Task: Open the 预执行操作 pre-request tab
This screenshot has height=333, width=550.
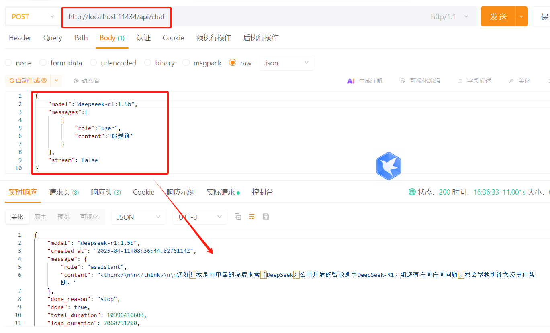Action: coord(214,38)
